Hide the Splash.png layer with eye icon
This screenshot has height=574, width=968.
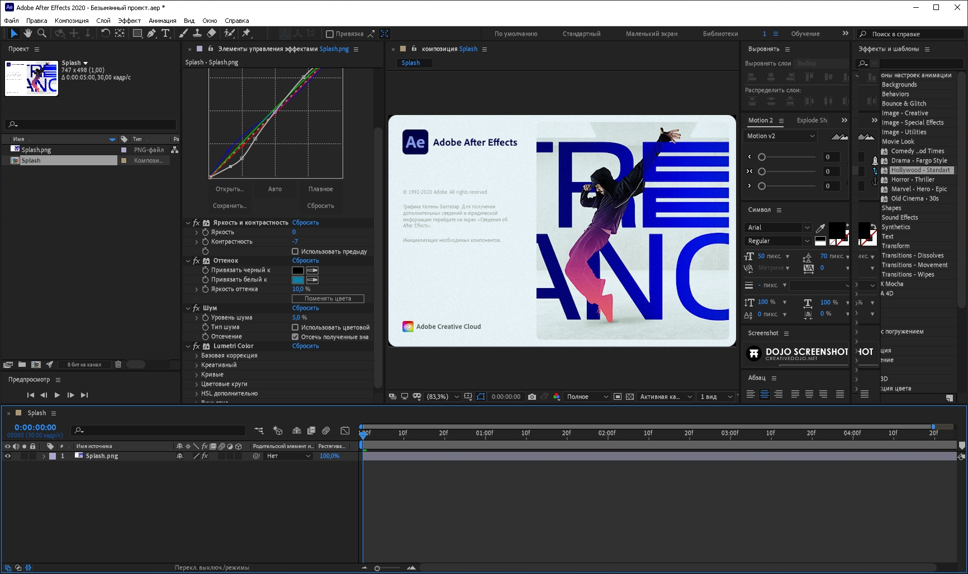[8, 456]
